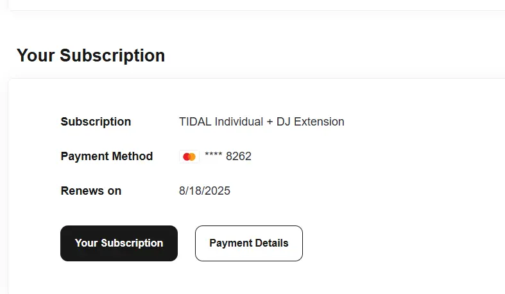
Task: Select the TIDAL Individual + DJ Extension plan text
Action: (262, 122)
